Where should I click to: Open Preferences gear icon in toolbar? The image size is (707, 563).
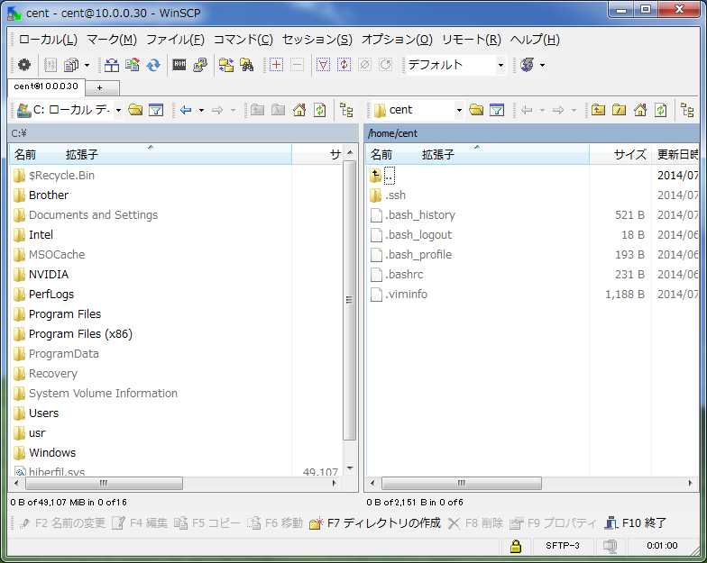coord(24,65)
